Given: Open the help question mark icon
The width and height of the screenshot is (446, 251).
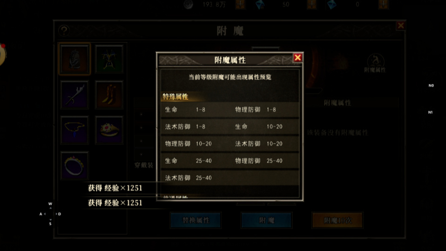Looking at the screenshot, I should [64, 30].
